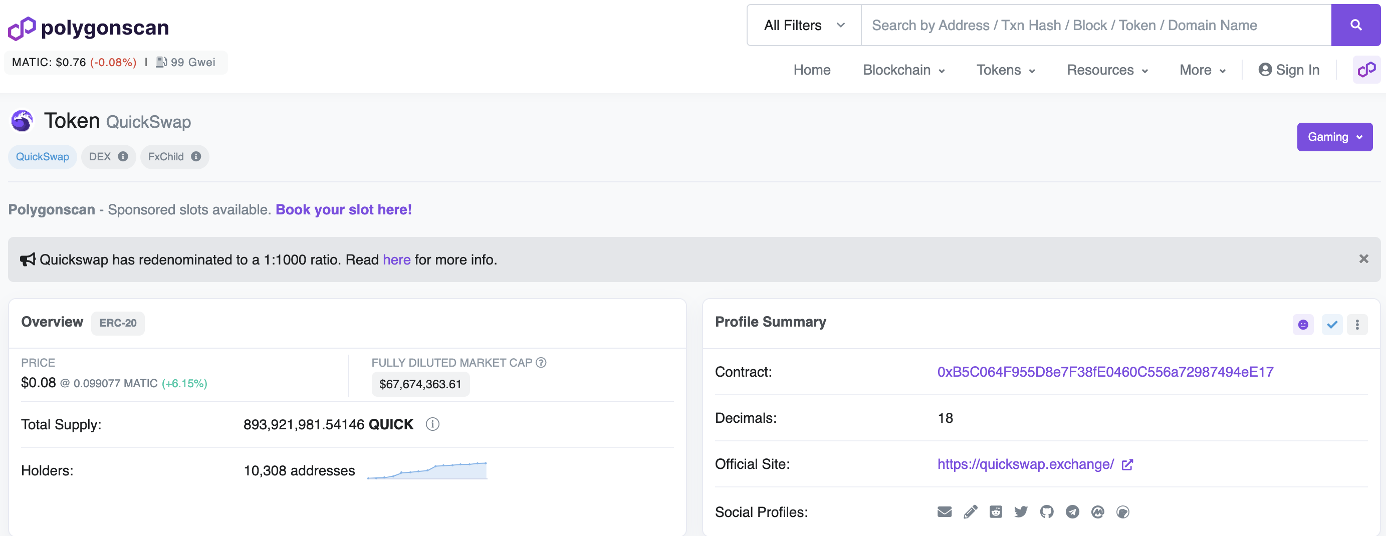Click Book your slot here link
1386x536 pixels.
(x=344, y=210)
